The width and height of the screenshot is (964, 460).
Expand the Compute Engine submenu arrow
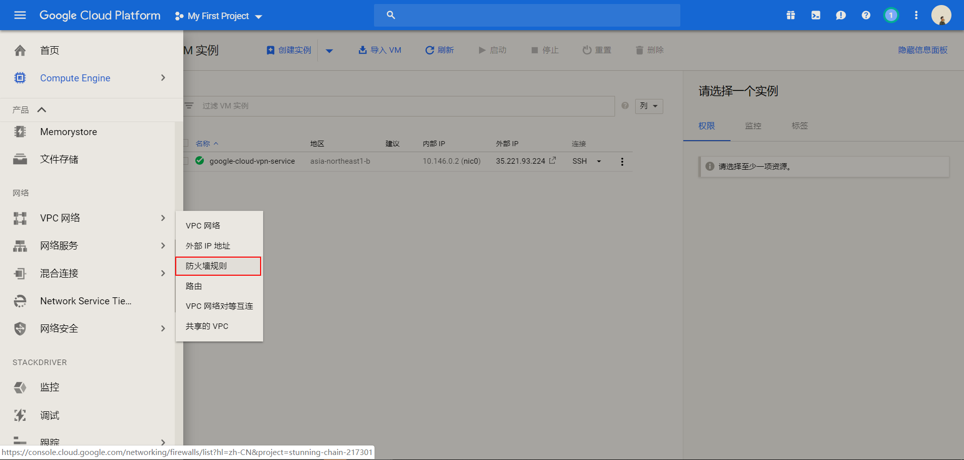click(x=163, y=78)
